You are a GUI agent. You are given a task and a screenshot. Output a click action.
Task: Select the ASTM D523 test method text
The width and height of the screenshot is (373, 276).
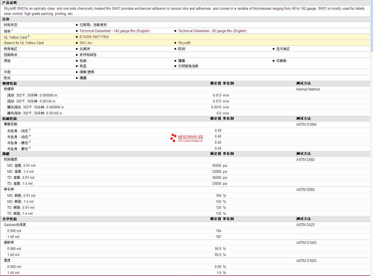[x=305, y=225]
